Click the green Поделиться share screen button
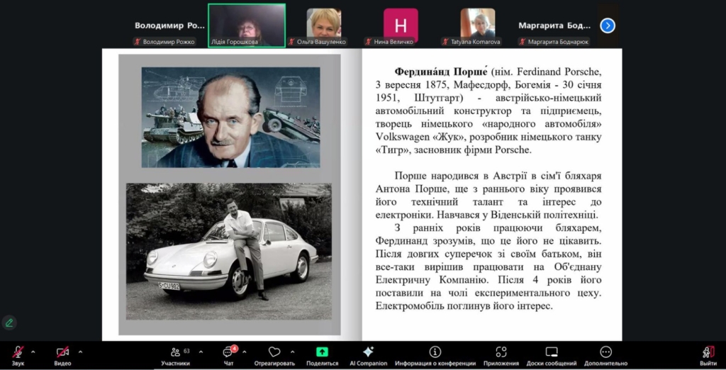Image resolution: width=726 pixels, height=370 pixels. click(x=322, y=353)
